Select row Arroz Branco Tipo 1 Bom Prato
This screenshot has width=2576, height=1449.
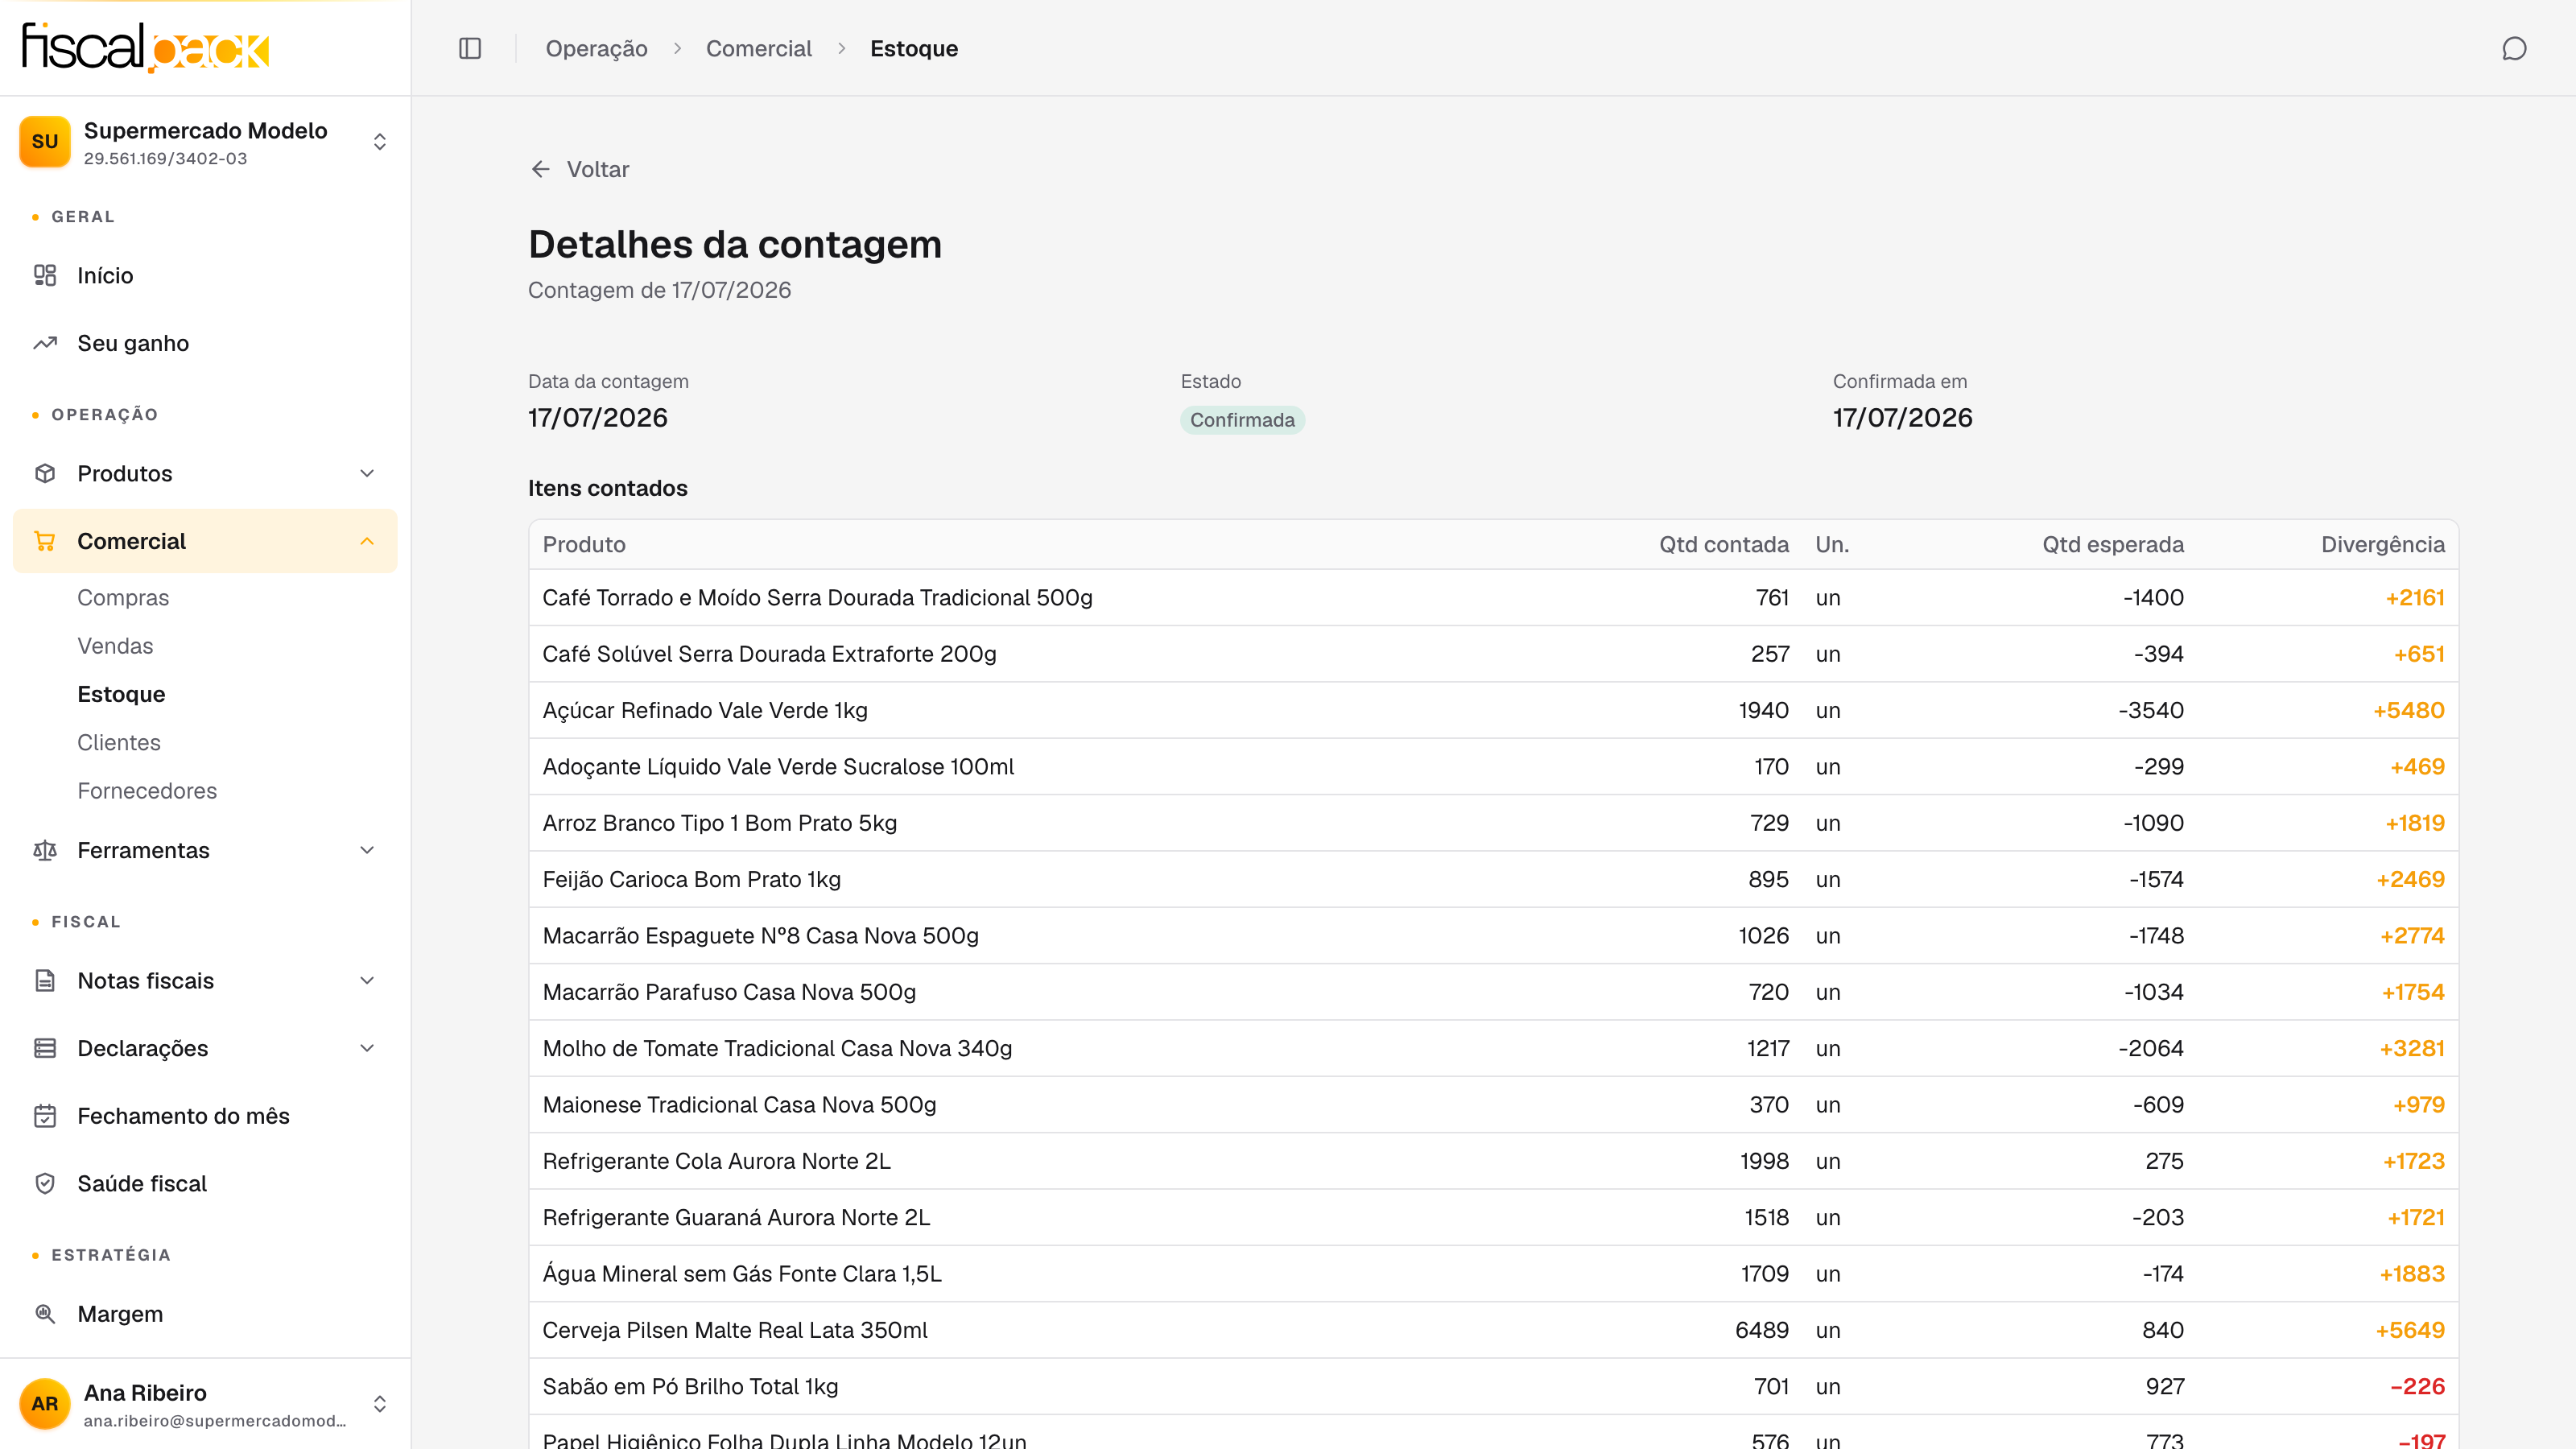pyautogui.click(x=1493, y=823)
